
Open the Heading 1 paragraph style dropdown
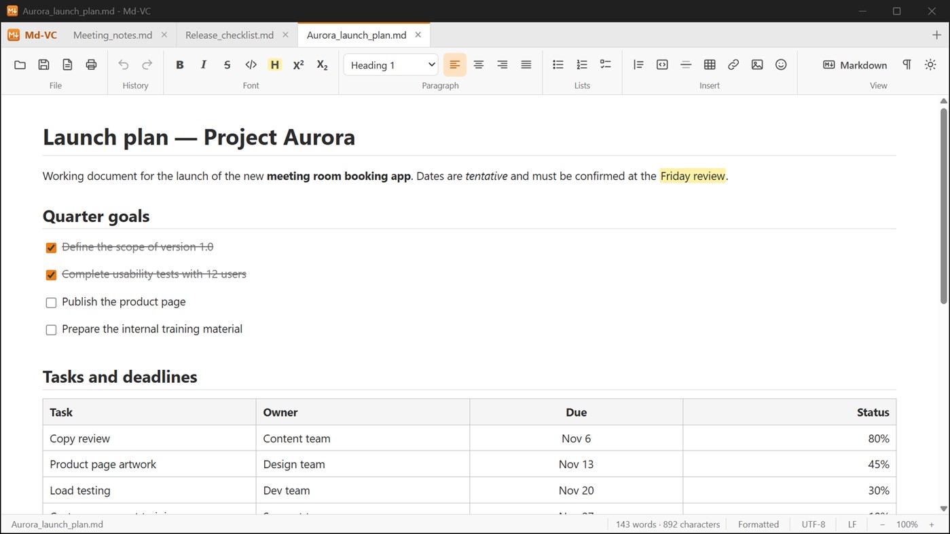(391, 65)
